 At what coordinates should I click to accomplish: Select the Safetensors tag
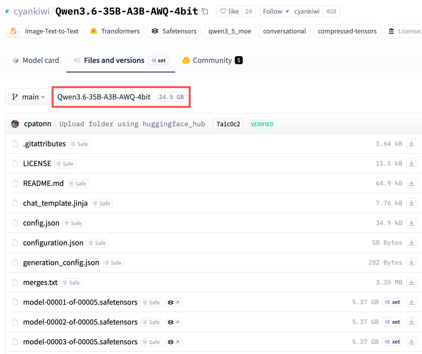tap(174, 31)
